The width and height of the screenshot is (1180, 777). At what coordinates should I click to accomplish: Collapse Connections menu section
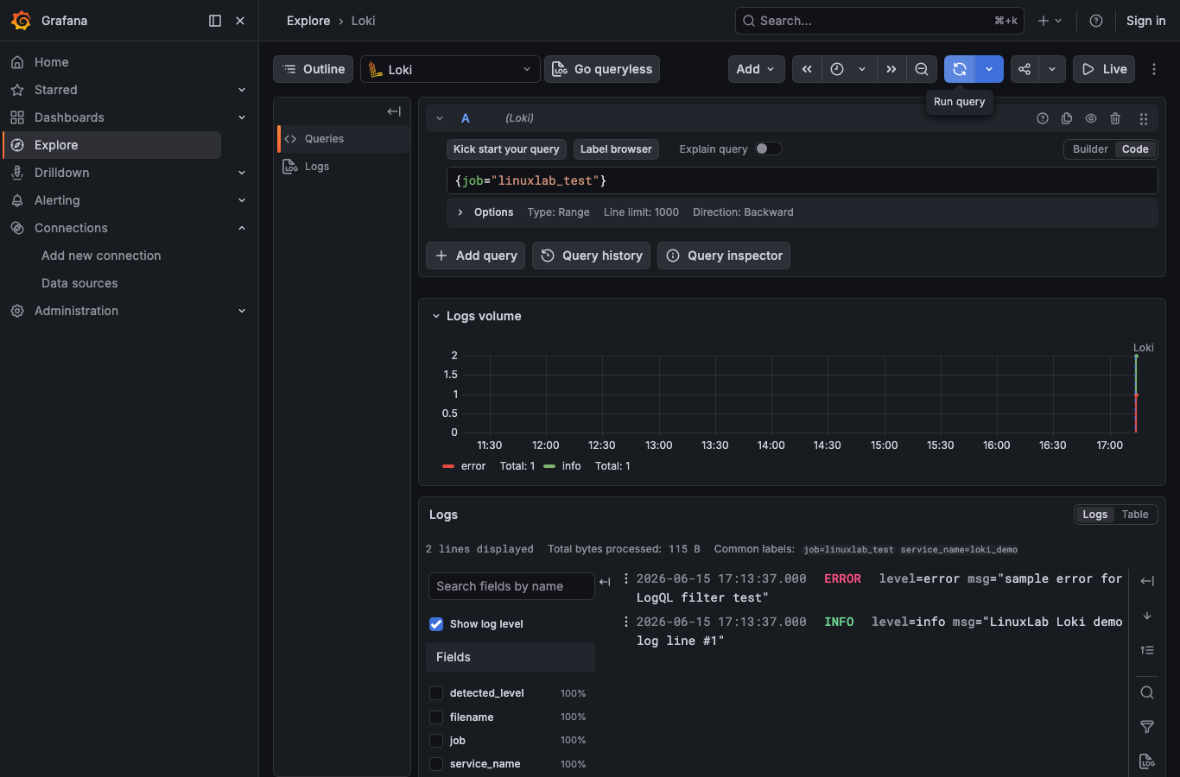point(242,228)
